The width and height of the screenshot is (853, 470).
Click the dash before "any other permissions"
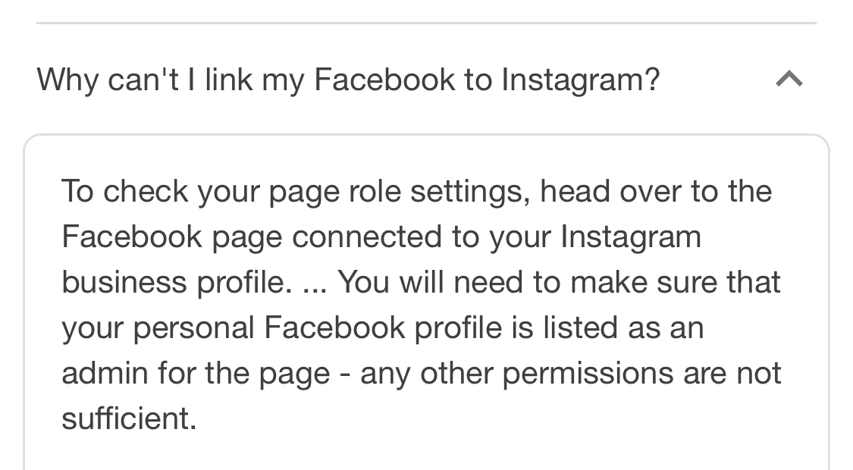[345, 374]
